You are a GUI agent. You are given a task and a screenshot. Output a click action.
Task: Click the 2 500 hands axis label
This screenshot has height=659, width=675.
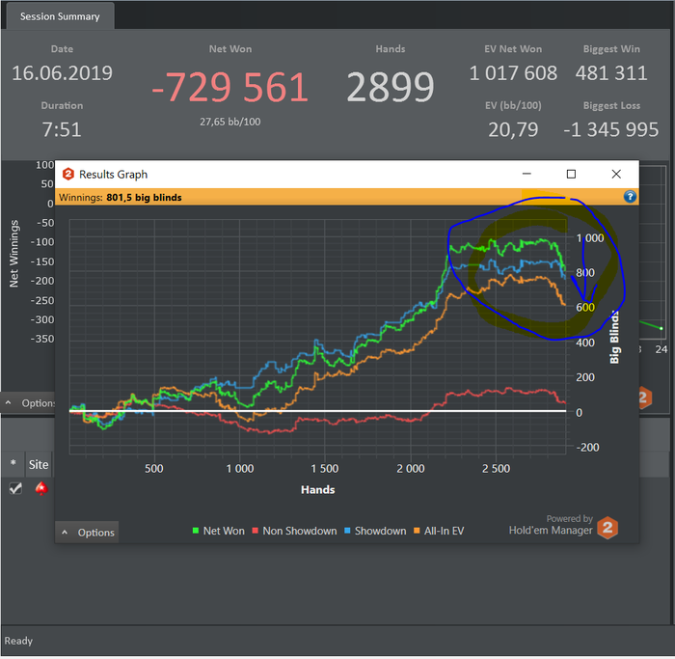click(x=496, y=469)
